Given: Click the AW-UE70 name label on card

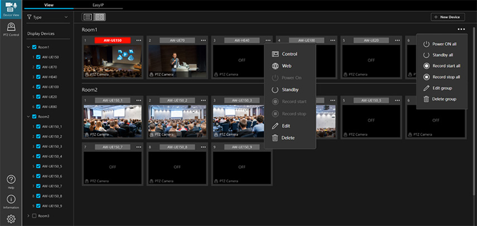Looking at the screenshot, I should coord(177,40).
